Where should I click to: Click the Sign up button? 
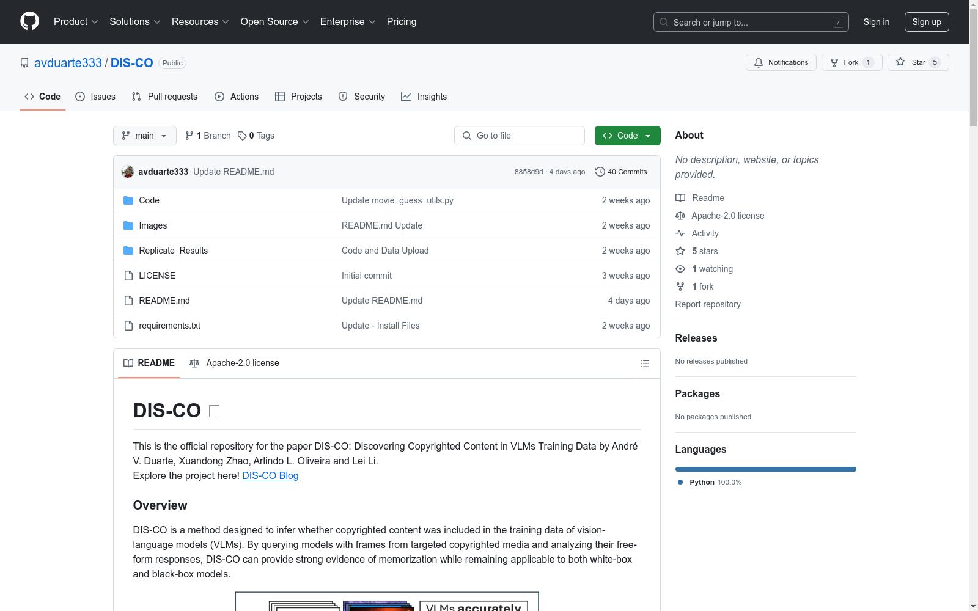click(x=927, y=22)
